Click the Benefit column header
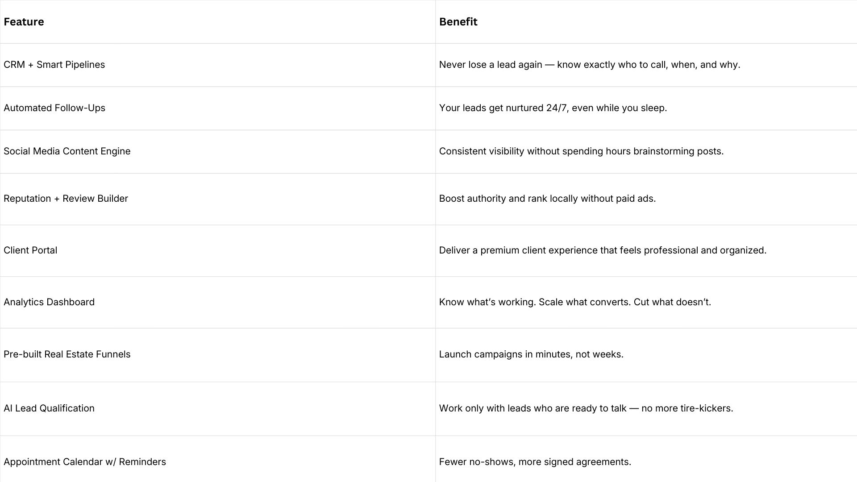 [458, 22]
